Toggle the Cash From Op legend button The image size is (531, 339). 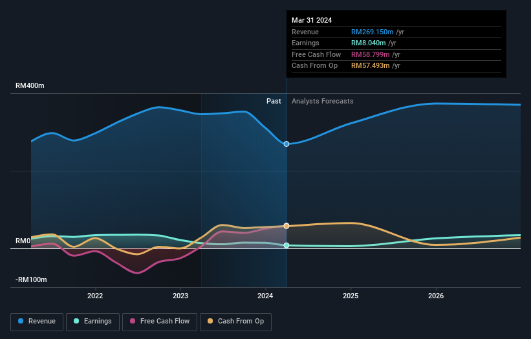click(x=235, y=322)
